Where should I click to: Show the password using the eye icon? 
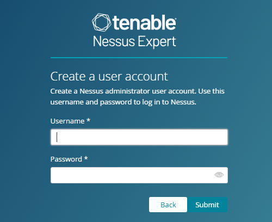(x=219, y=175)
